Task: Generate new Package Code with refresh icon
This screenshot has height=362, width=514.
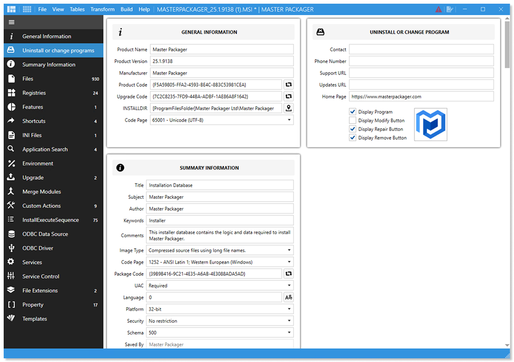Action: point(288,274)
